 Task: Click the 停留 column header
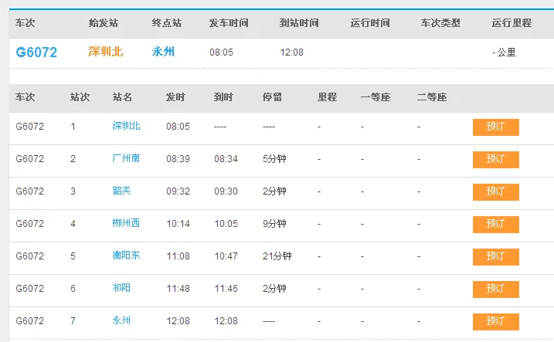(272, 98)
